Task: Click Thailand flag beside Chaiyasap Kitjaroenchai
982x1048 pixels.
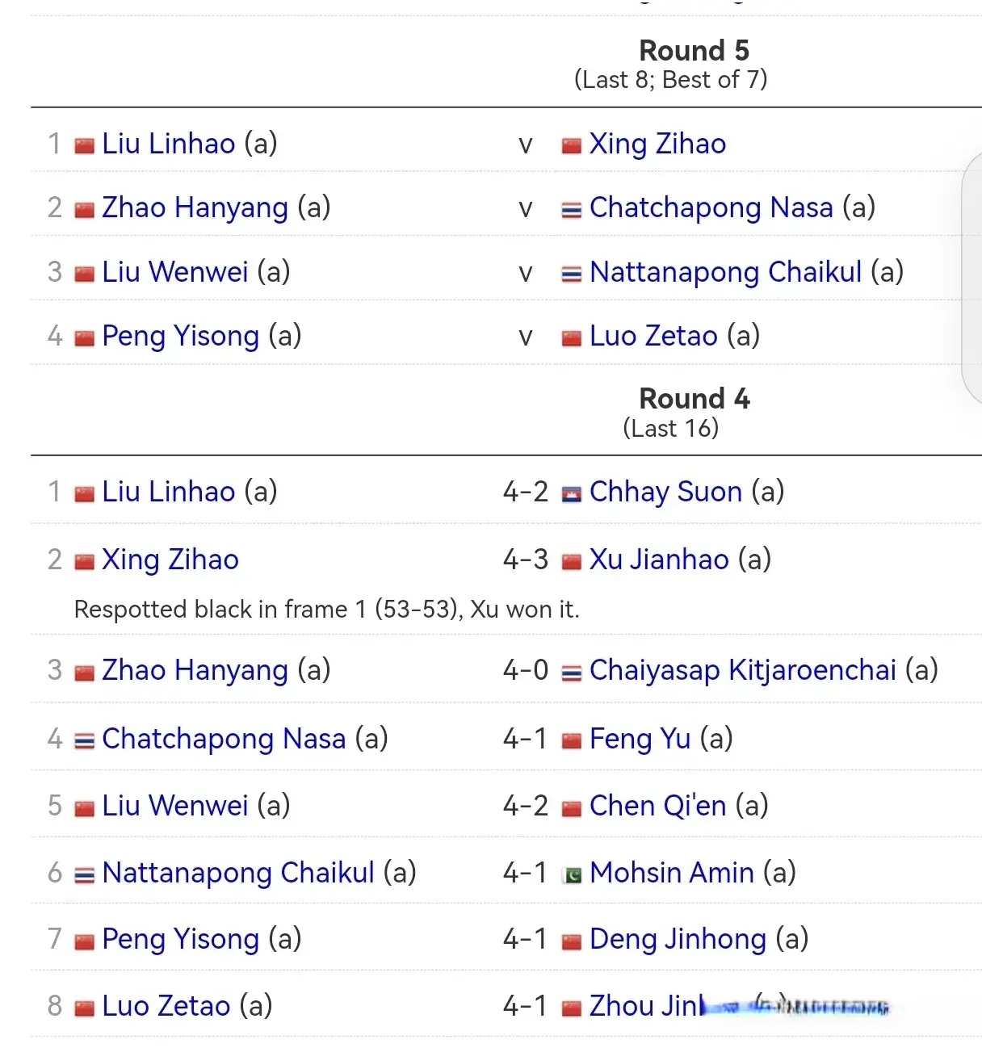Action: pyautogui.click(x=572, y=673)
